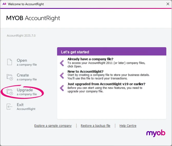
Task: Click the Open company file document icon
Action: click(10, 62)
